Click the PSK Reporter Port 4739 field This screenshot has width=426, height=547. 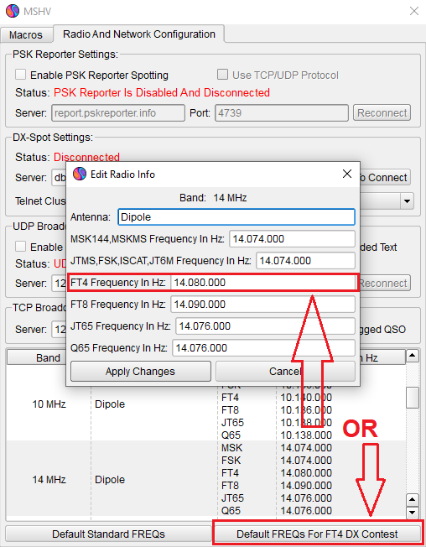tap(281, 113)
